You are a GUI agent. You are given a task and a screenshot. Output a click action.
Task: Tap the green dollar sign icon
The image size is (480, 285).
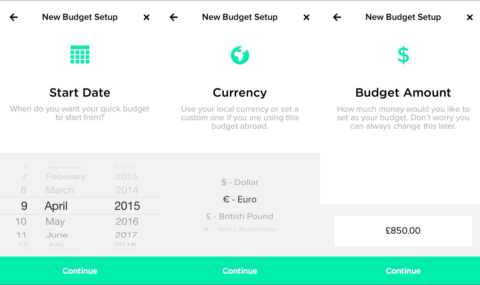click(x=403, y=55)
